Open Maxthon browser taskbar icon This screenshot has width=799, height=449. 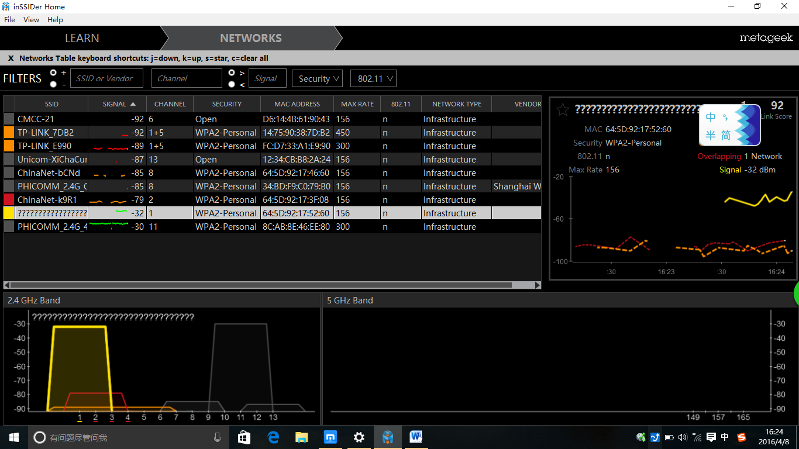pyautogui.click(x=330, y=437)
